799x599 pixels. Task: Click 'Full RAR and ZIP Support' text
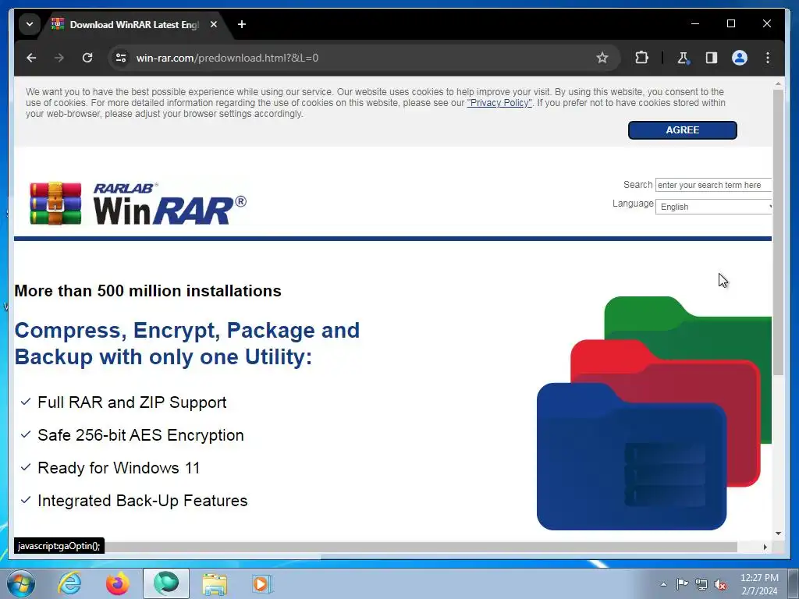(132, 402)
